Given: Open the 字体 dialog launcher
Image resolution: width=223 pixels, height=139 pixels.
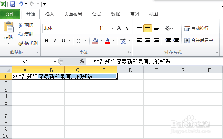Looking at the screenshot, I should (129, 52).
